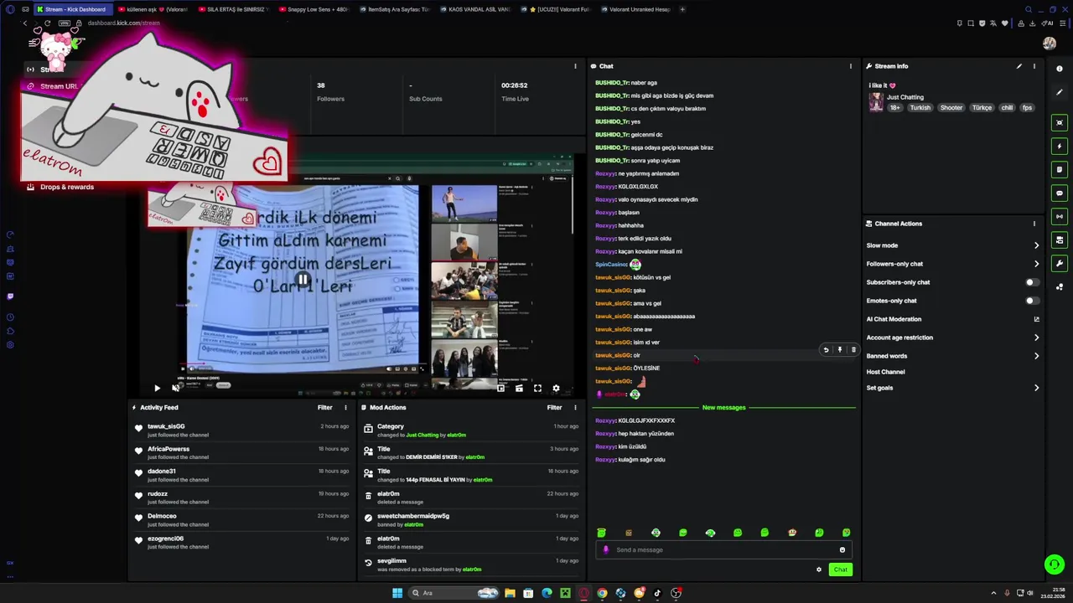Image resolution: width=1073 pixels, height=603 pixels.
Task: Open Stream info panel options menu
Action: pyautogui.click(x=1034, y=66)
